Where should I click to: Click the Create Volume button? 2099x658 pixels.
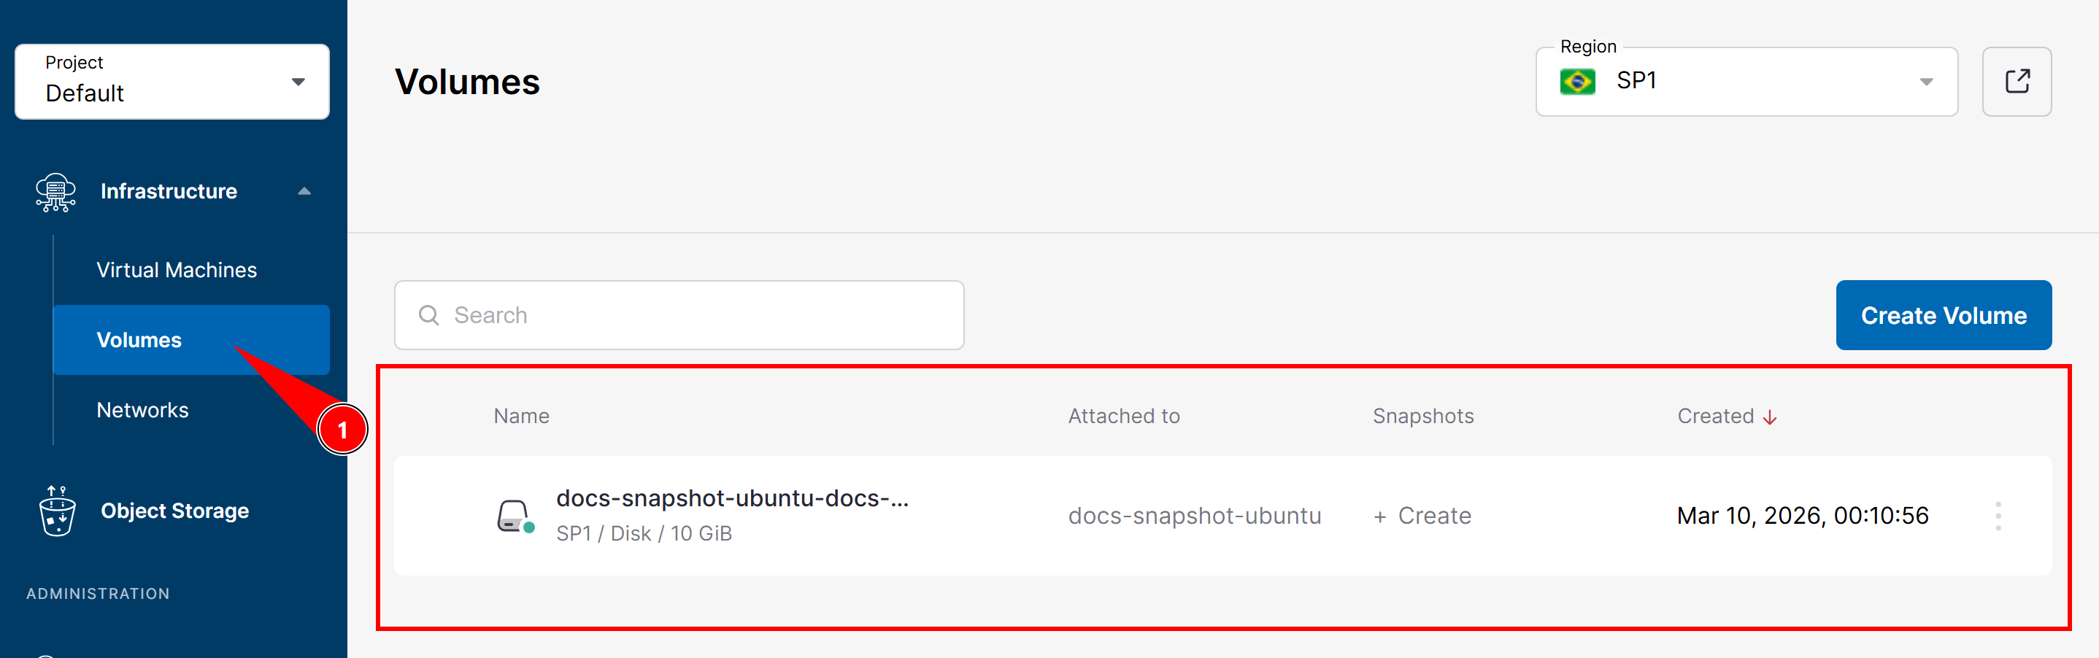coord(1944,315)
